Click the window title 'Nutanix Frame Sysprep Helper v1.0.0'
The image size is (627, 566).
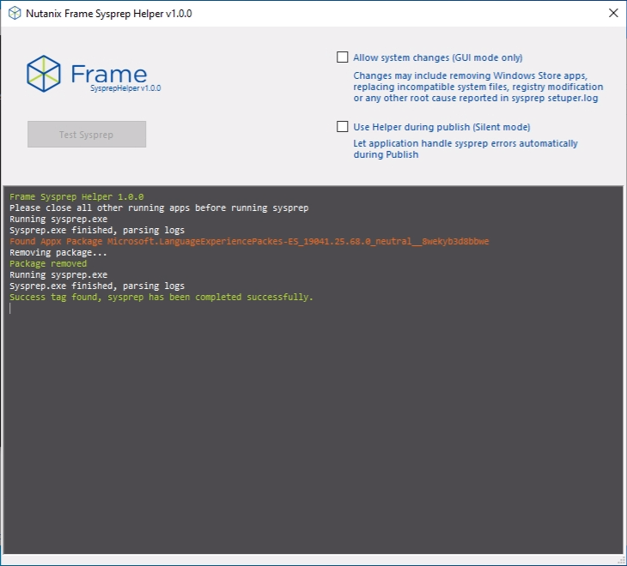pyautogui.click(x=109, y=14)
